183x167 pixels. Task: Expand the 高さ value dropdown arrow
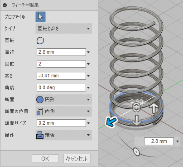tap(88, 76)
